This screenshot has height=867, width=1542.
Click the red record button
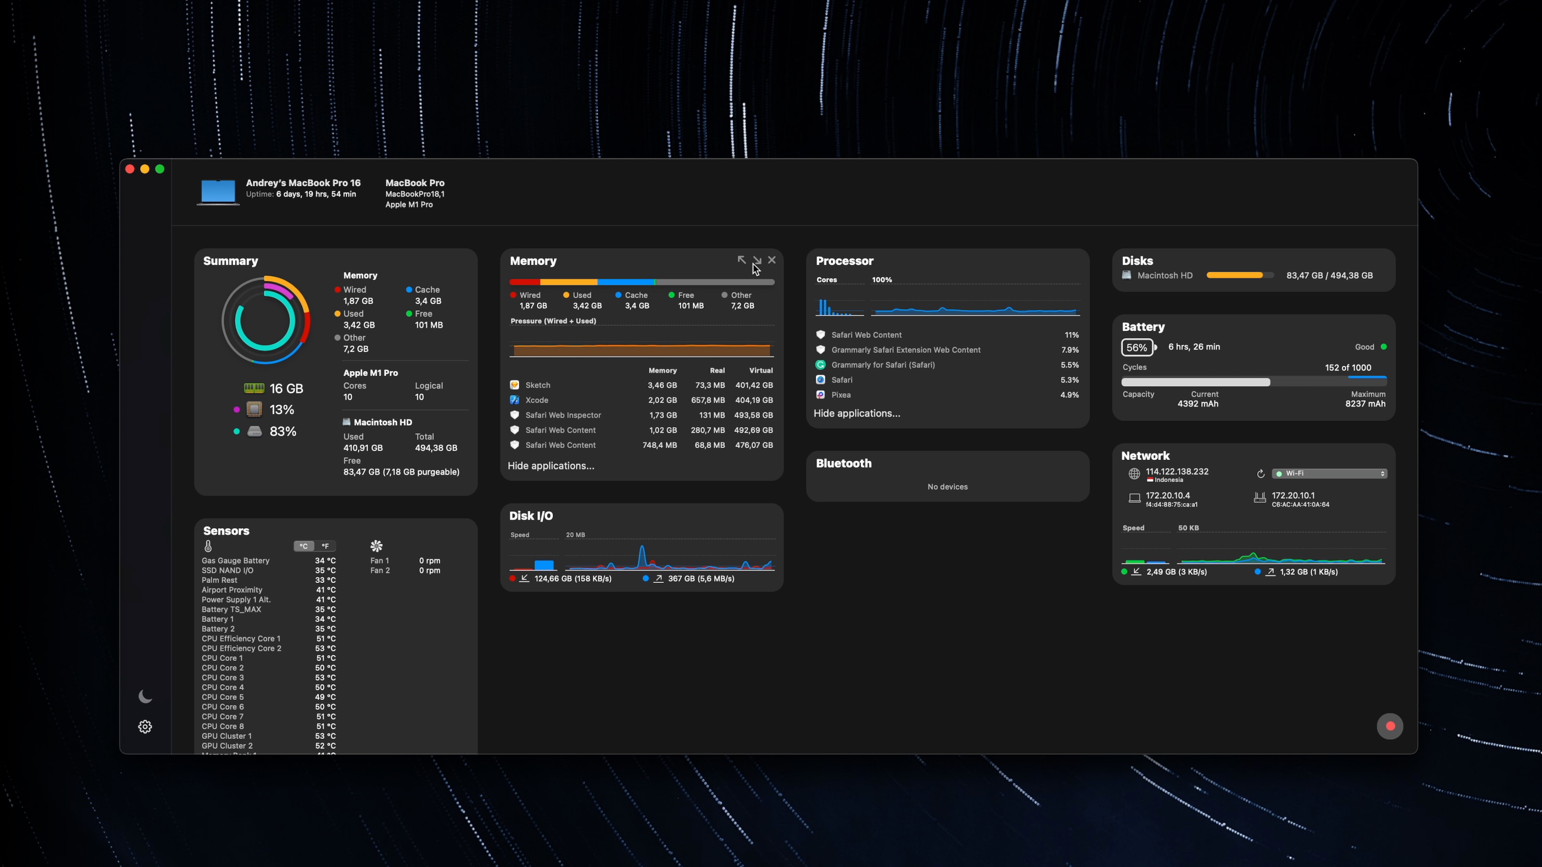click(x=1389, y=726)
